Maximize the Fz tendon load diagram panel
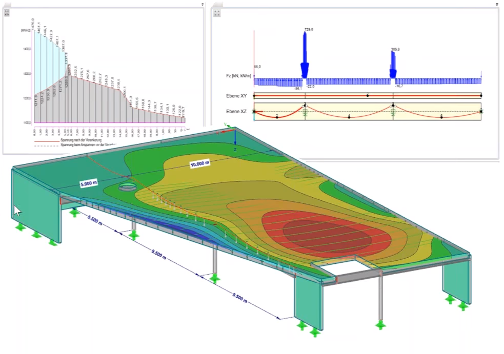 [x=217, y=13]
